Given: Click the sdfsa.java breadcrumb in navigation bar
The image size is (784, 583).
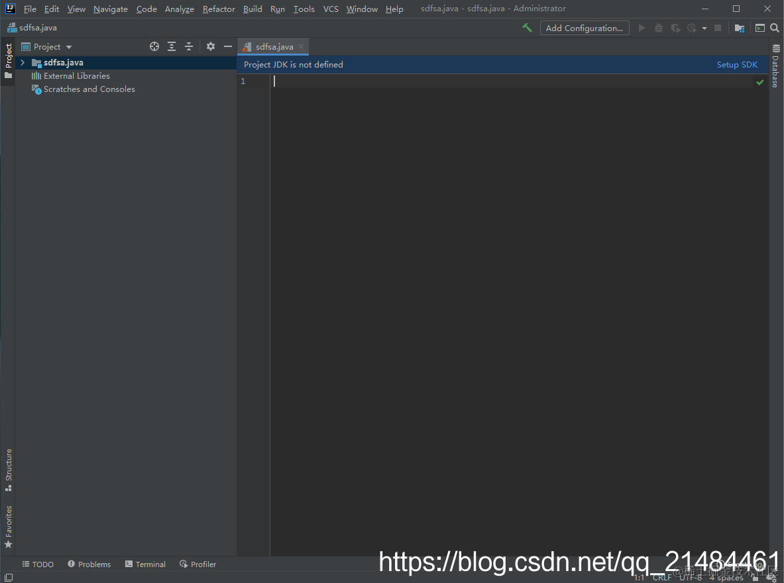Looking at the screenshot, I should pyautogui.click(x=32, y=28).
